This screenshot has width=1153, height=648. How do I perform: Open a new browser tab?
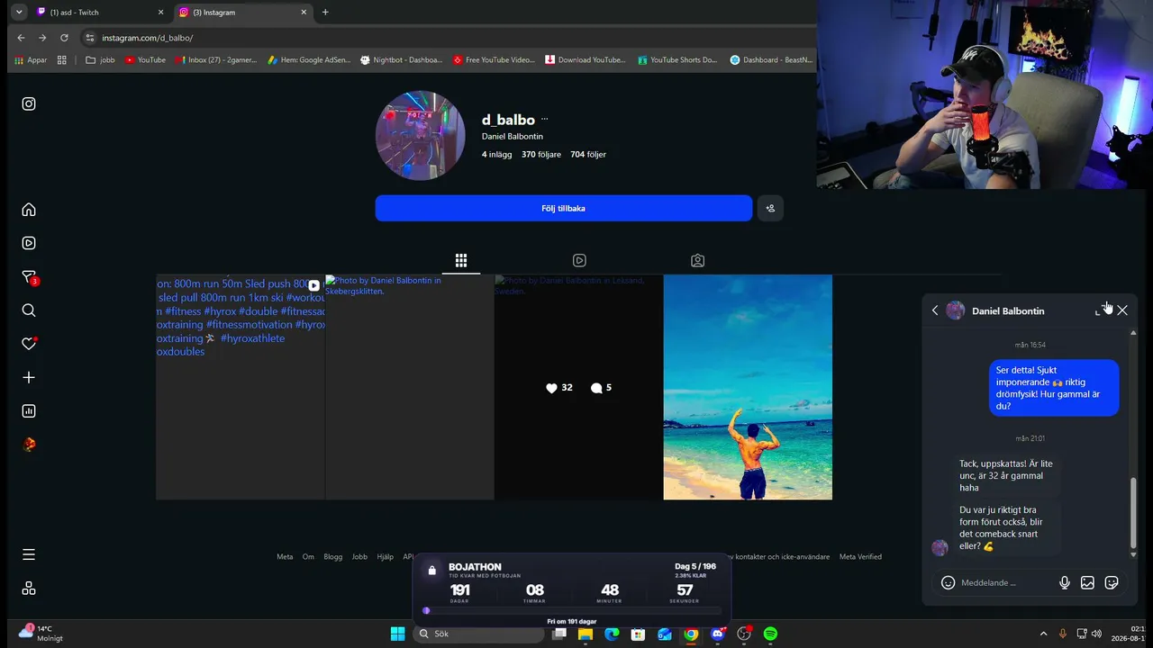pyautogui.click(x=325, y=13)
